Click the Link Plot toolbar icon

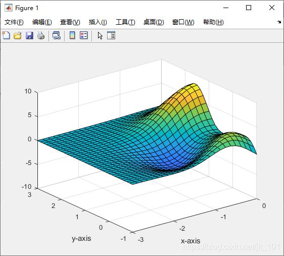point(56,35)
